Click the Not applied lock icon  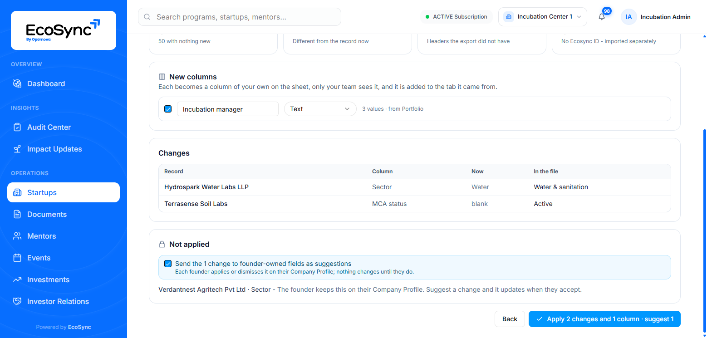tap(162, 244)
